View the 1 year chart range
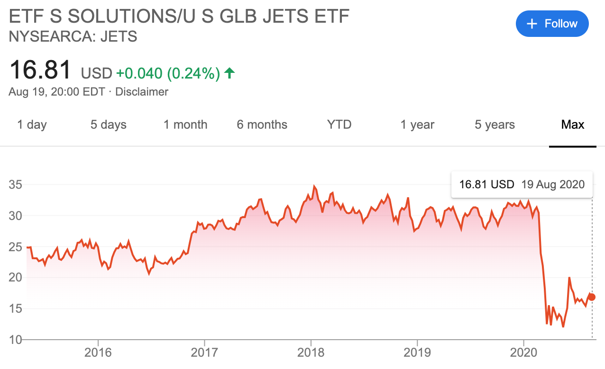Image resolution: width=605 pixels, height=369 pixels. (417, 124)
